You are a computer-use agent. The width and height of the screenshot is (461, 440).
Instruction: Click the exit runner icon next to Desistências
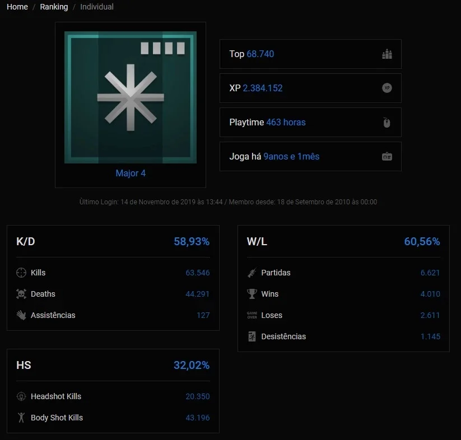point(252,336)
